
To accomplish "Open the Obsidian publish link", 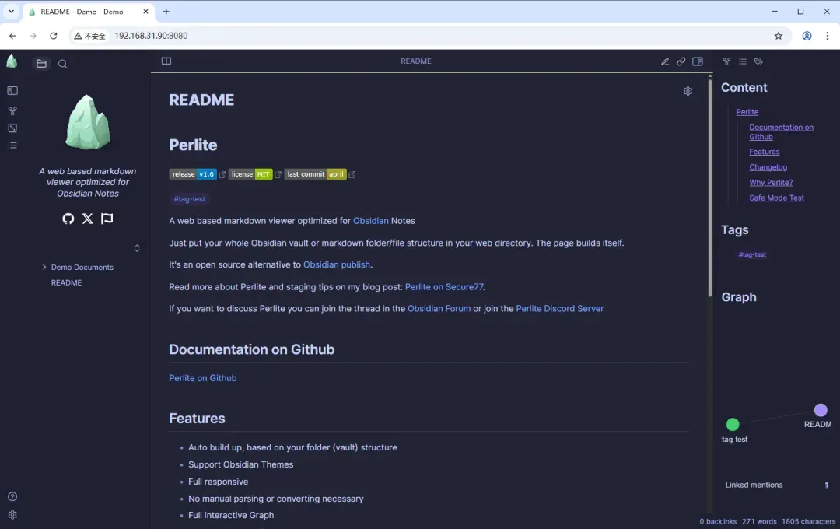I will tap(337, 264).
